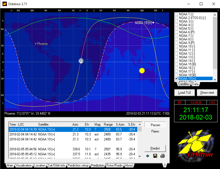220x169 pixels.
Task: Click the Elv column header
Action: pyautogui.click(x=87, y=124)
